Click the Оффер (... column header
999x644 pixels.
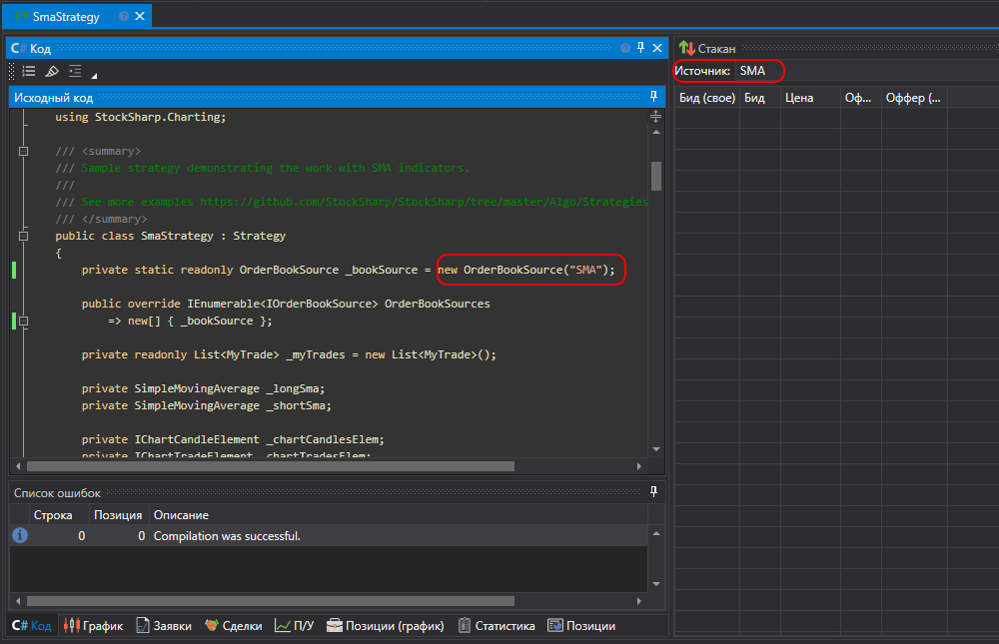pos(914,98)
